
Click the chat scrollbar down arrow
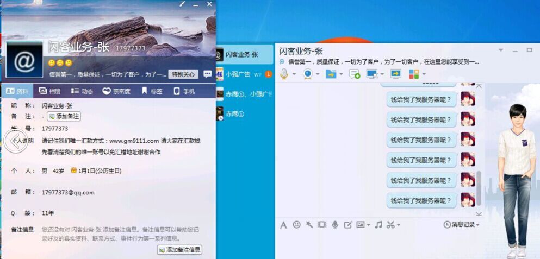click(x=479, y=213)
